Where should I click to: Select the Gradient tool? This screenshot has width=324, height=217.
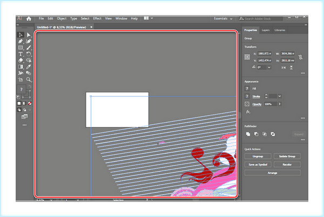[x=21, y=67]
